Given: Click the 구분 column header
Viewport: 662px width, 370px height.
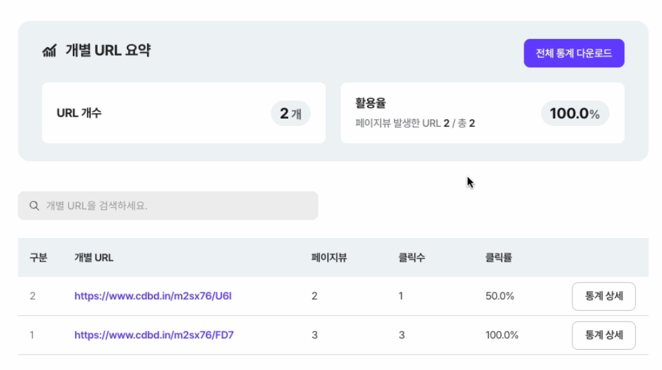Looking at the screenshot, I should [38, 257].
